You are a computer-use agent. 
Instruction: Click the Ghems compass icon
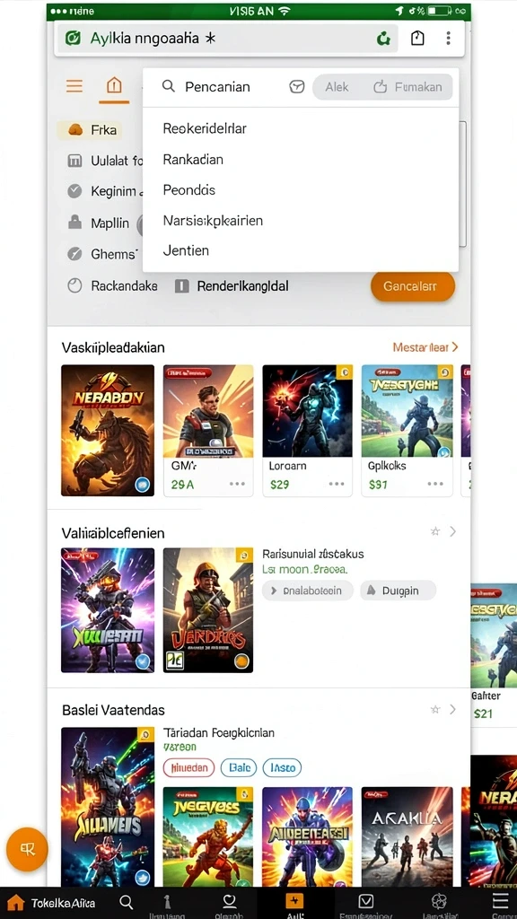tap(74, 254)
